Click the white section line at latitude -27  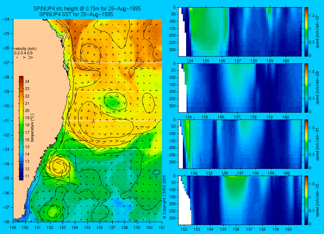tap(115, 63)
